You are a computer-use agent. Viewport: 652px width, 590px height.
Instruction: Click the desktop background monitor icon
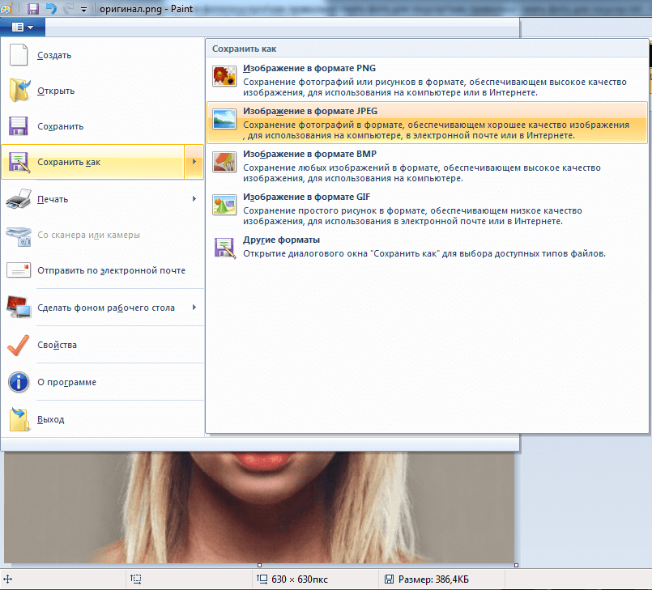point(19,307)
